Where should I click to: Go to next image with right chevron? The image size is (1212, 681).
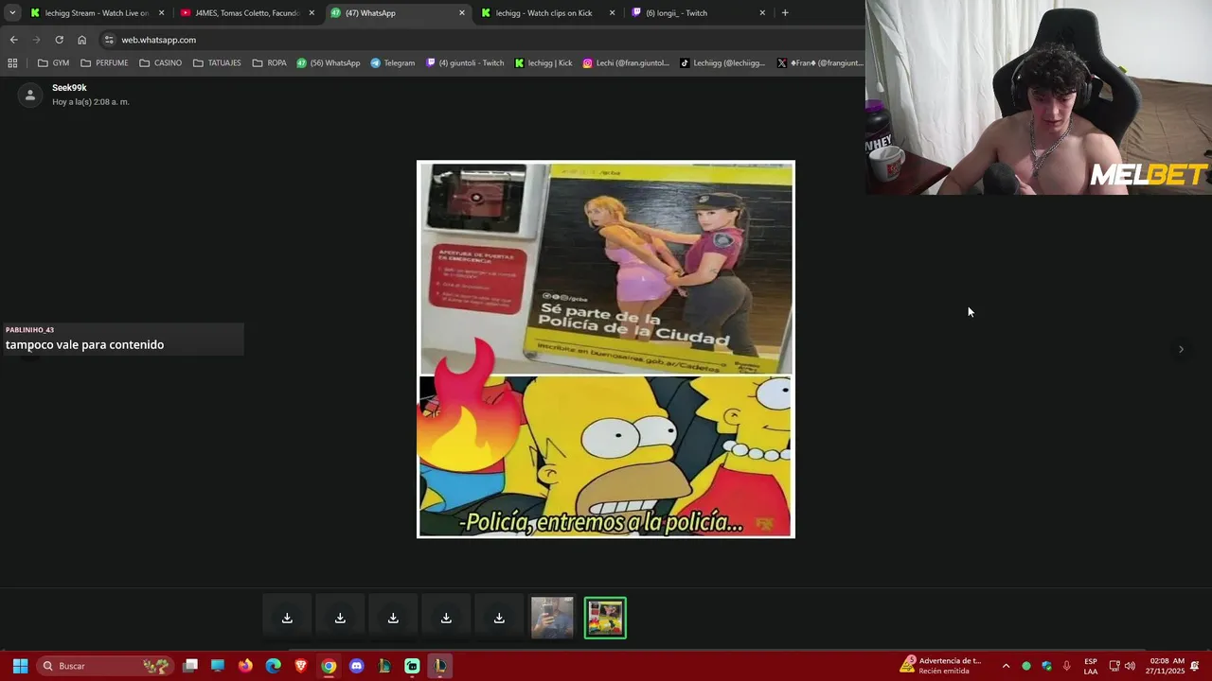(x=1181, y=349)
